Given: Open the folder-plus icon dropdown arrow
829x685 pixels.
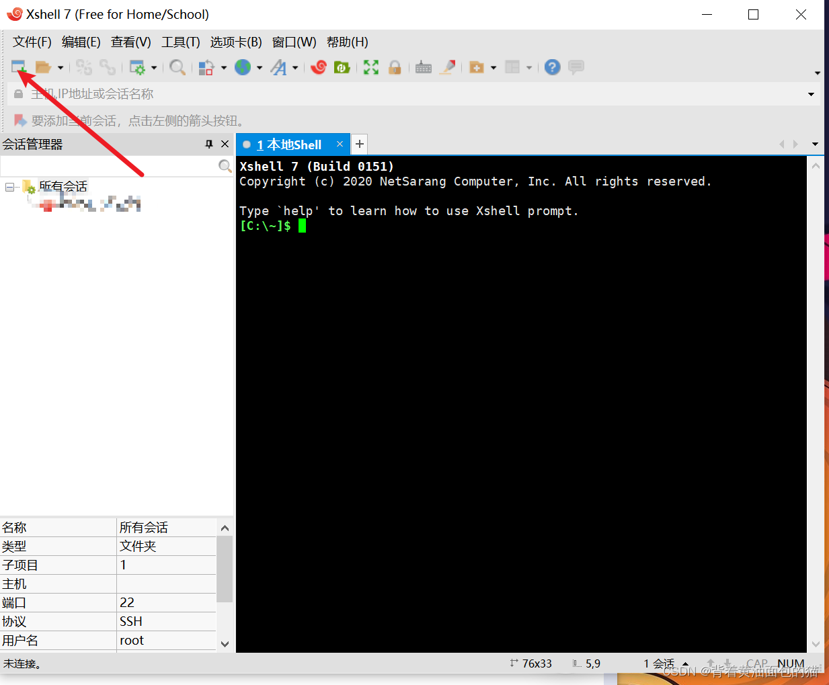Looking at the screenshot, I should [494, 68].
